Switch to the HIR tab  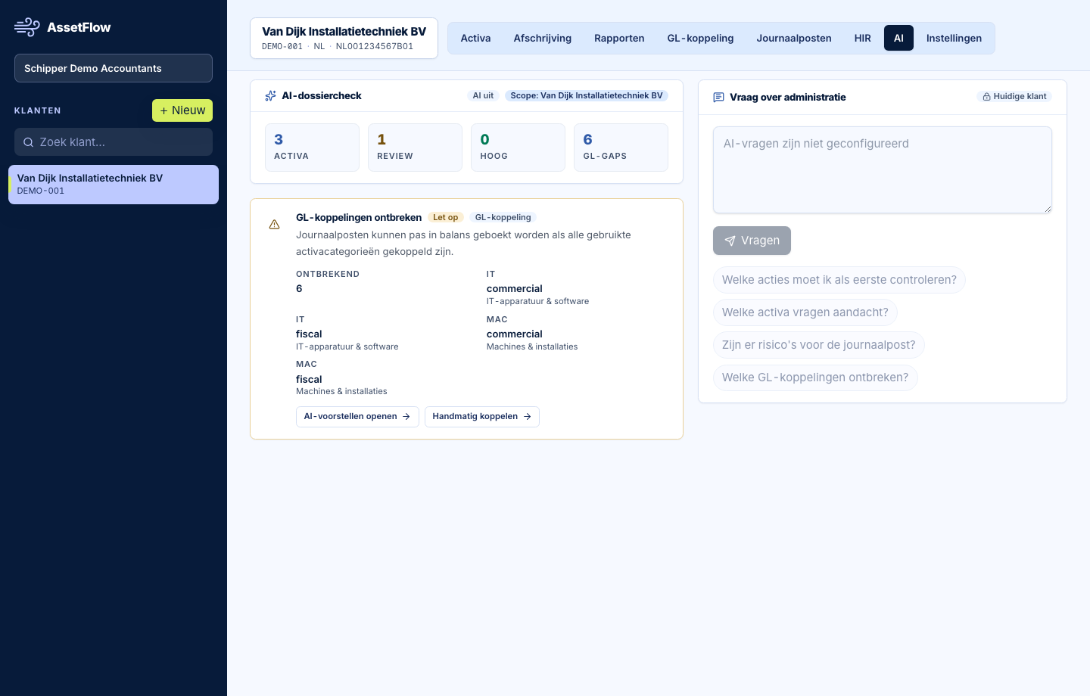pyautogui.click(x=863, y=39)
